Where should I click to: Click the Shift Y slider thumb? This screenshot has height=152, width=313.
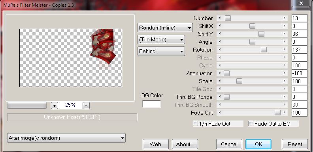tap(261, 34)
